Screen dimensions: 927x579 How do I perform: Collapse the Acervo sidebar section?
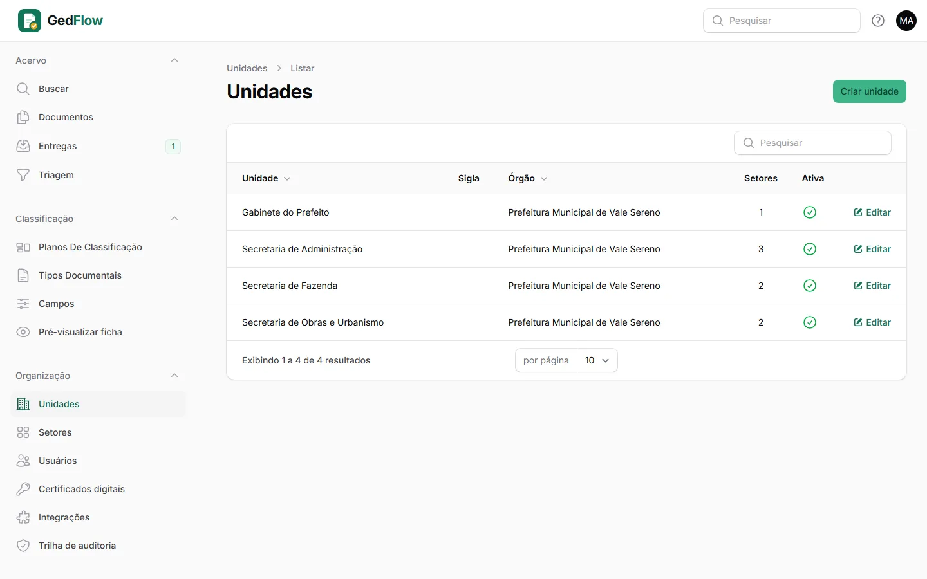click(174, 60)
